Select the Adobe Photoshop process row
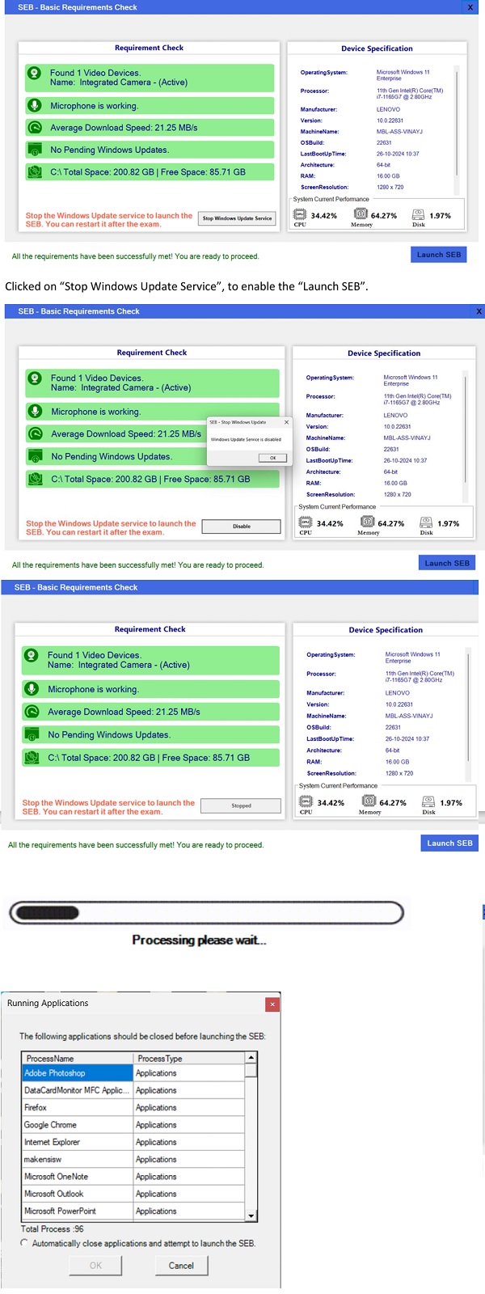Viewport: 485px width, 1294px height. (134, 1073)
